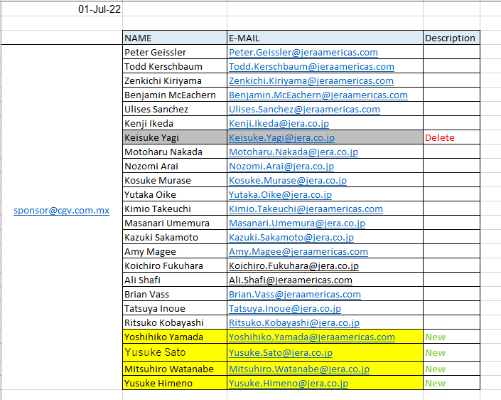The height and width of the screenshot is (400, 501).
Task: Open Yutaka.Oike@jera.co.jp link
Action: 280,194
